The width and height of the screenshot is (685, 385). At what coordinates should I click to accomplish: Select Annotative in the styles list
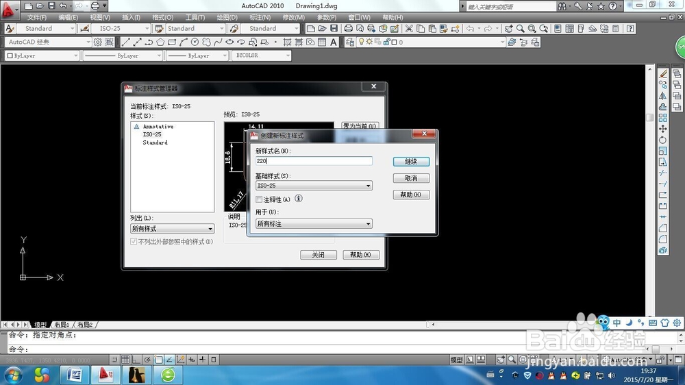click(x=158, y=126)
